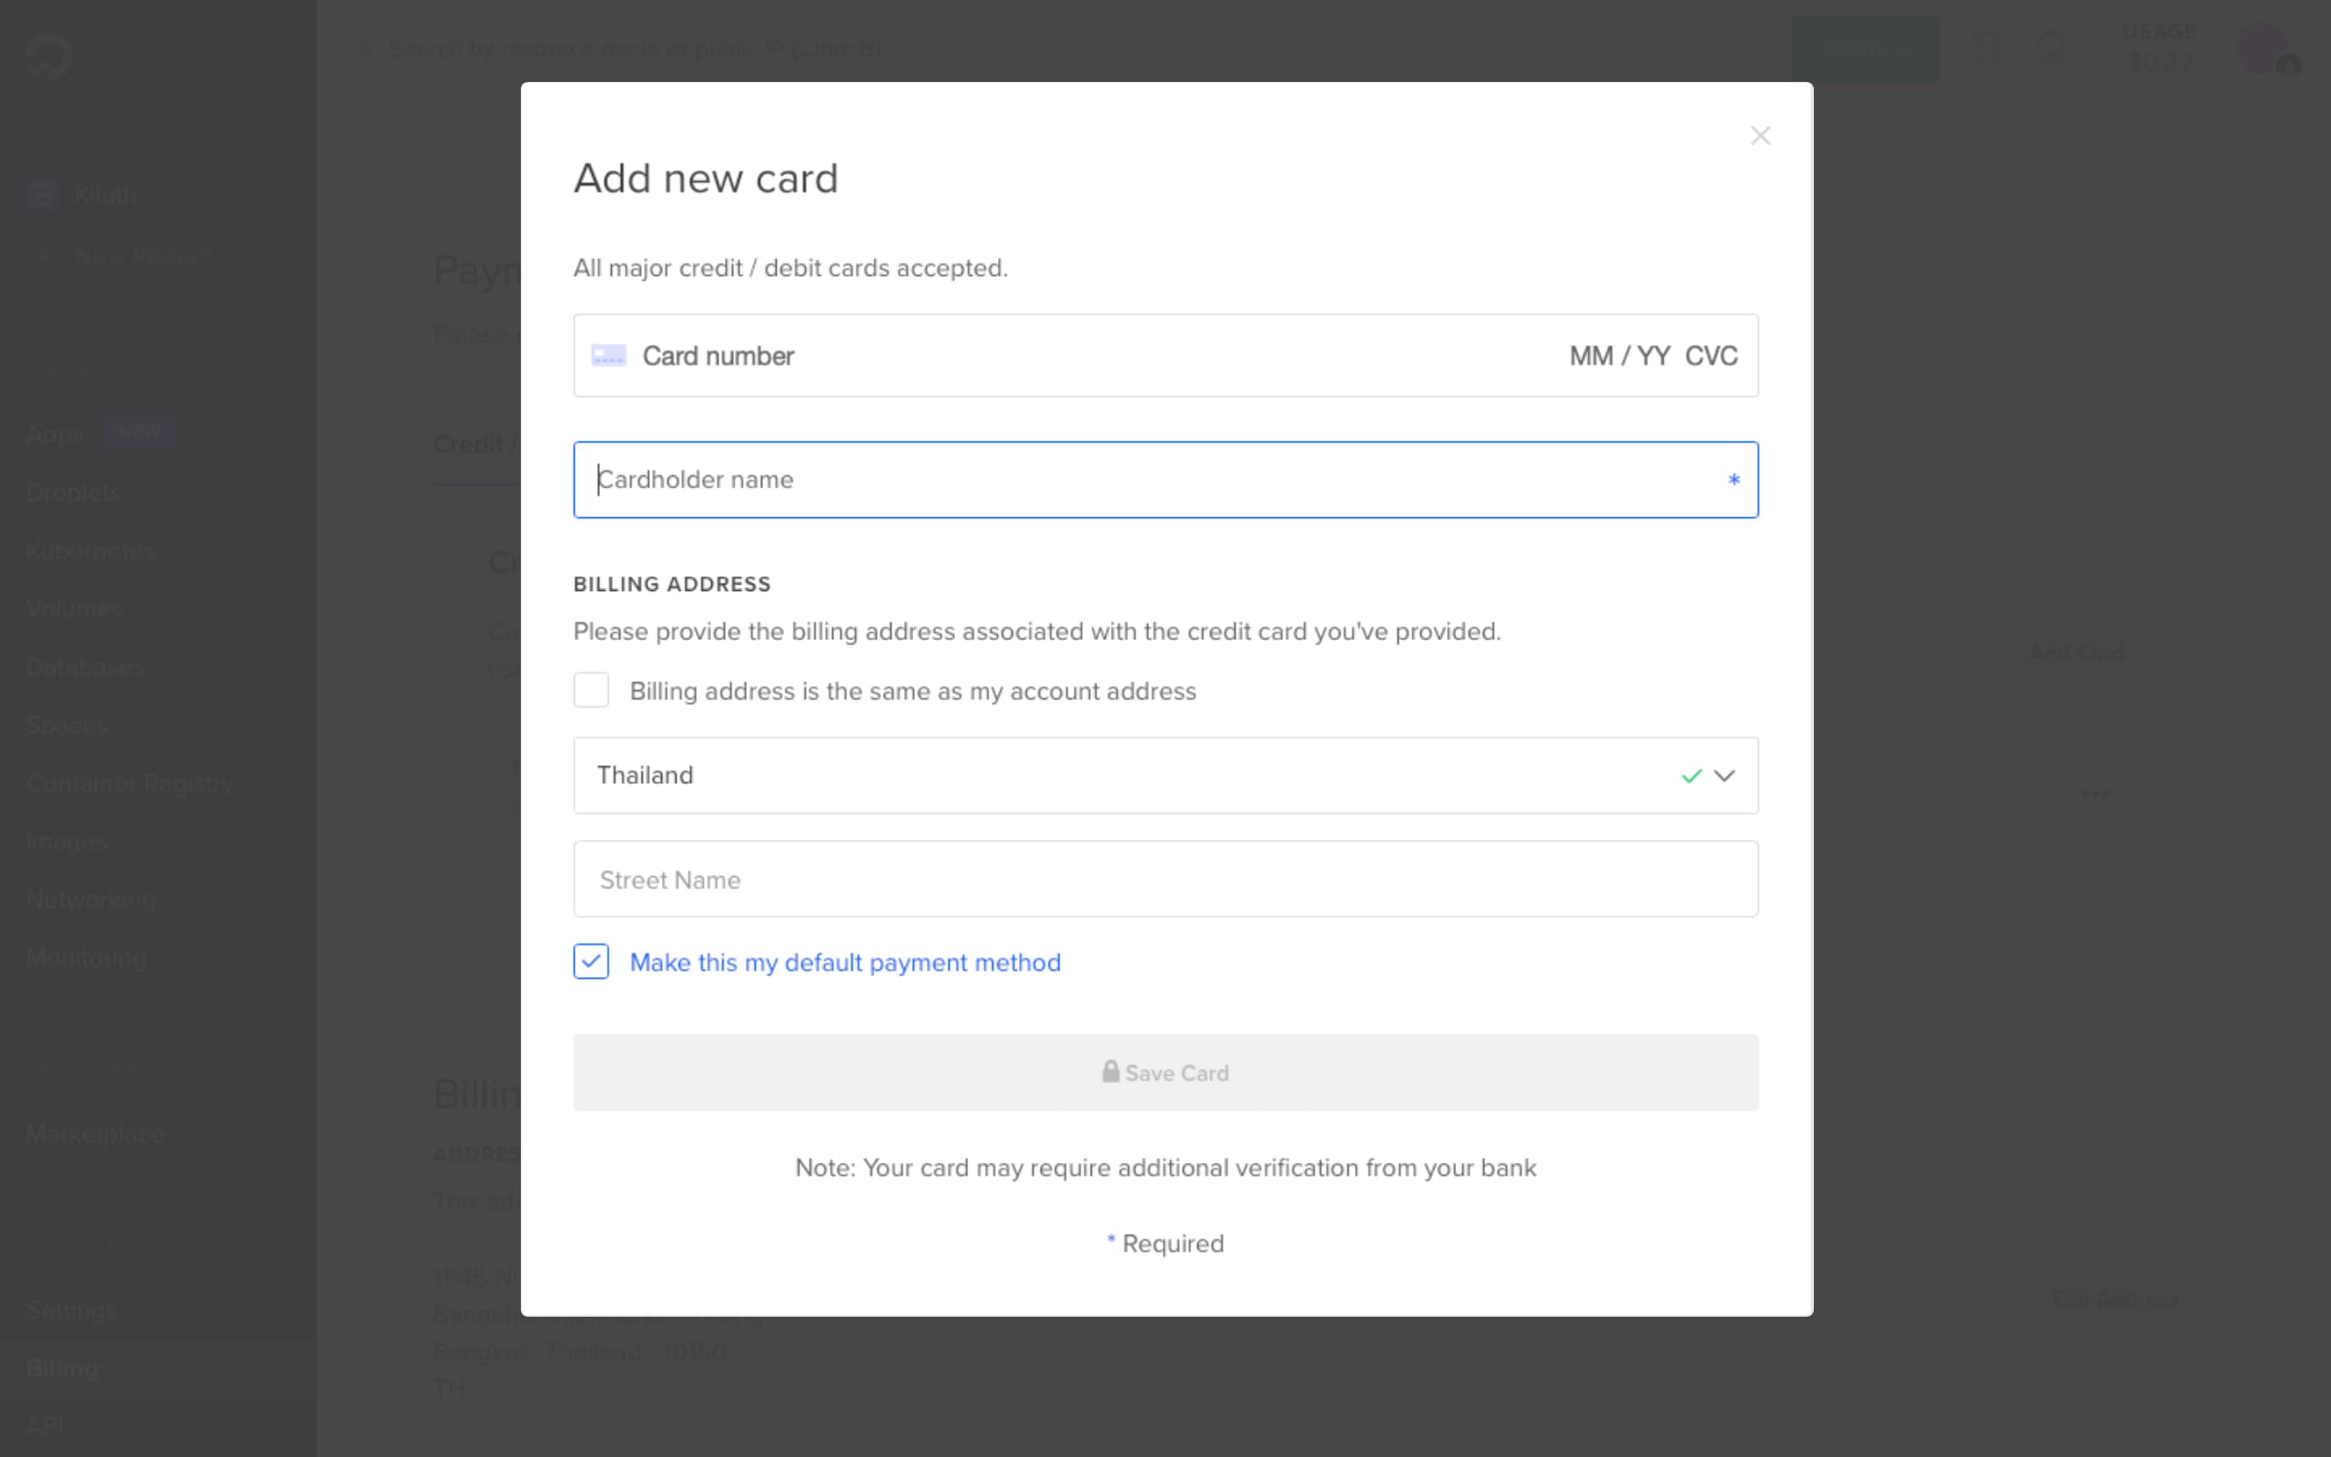Click the lock icon on Save Card

click(x=1111, y=1072)
